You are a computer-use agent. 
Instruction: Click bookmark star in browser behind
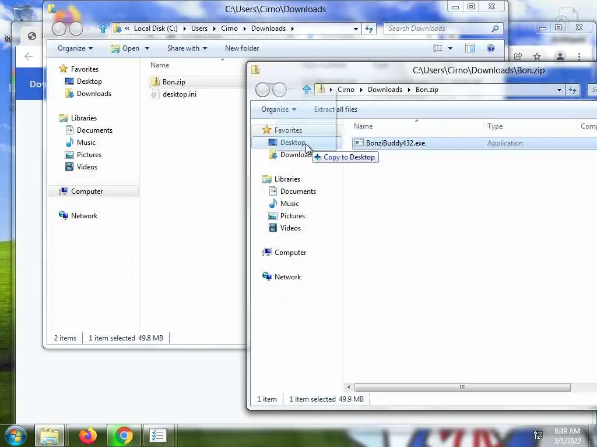tap(537, 56)
